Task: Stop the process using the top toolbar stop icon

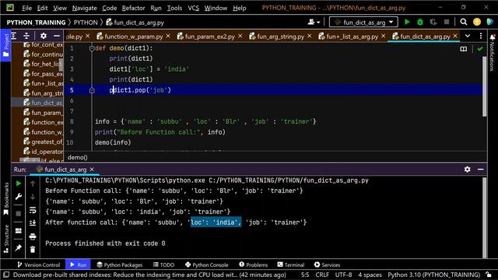Action: tap(447, 22)
